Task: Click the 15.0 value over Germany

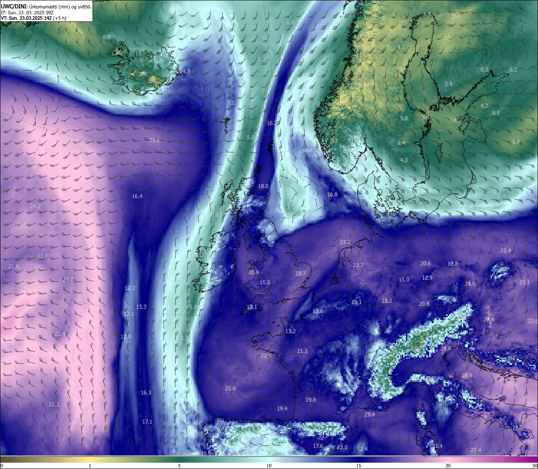Action: coord(404,280)
